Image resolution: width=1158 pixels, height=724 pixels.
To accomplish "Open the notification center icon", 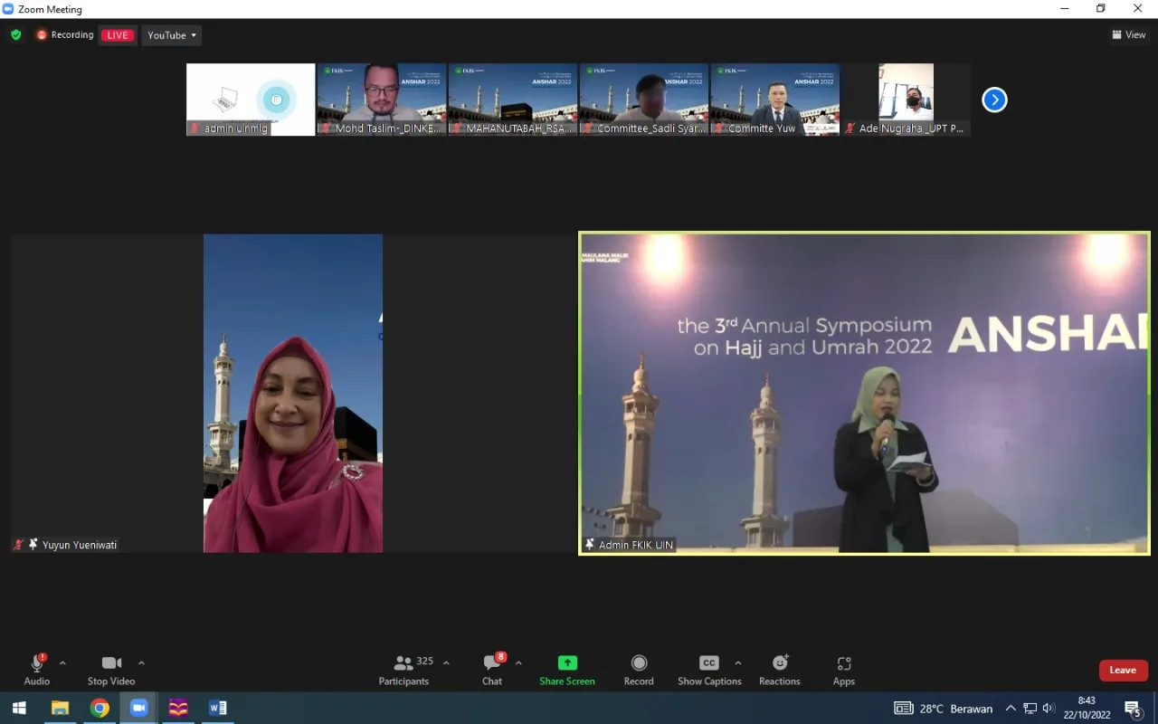I will (x=1133, y=709).
